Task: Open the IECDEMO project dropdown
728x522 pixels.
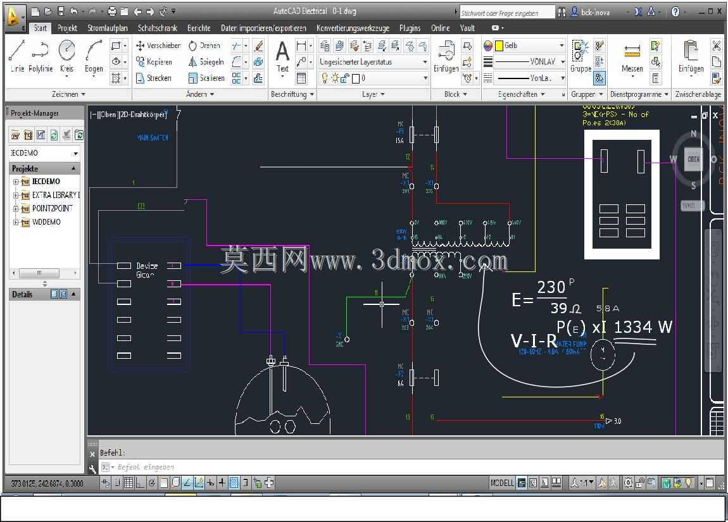Action: [x=44, y=152]
